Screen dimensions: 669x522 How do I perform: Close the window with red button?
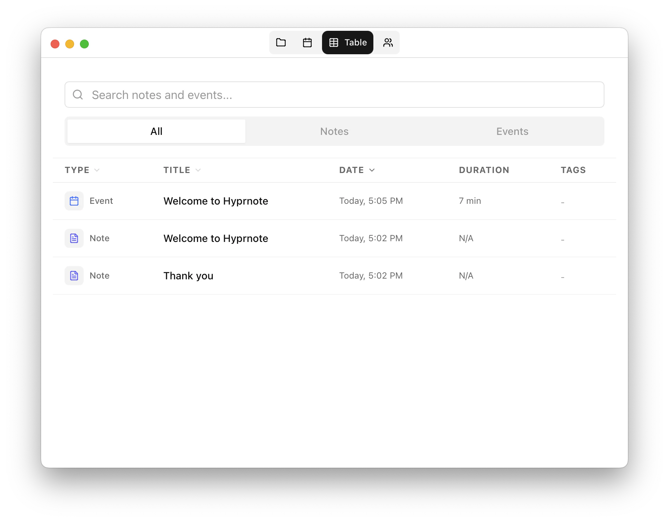[x=55, y=44]
